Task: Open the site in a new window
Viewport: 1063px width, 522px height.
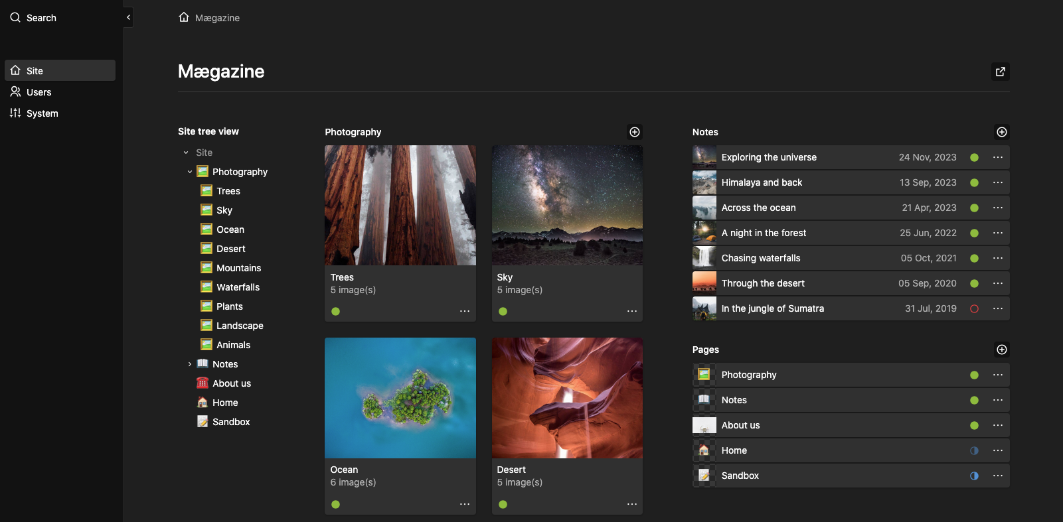Action: [1000, 72]
